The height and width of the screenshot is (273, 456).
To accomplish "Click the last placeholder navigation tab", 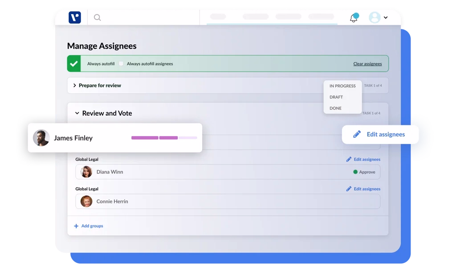I will [321, 16].
